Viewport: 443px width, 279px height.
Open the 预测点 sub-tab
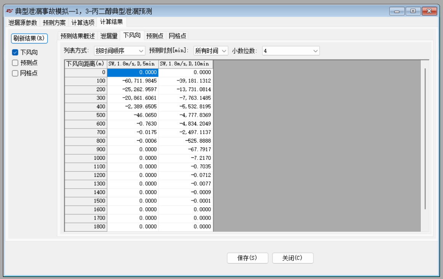pos(155,36)
